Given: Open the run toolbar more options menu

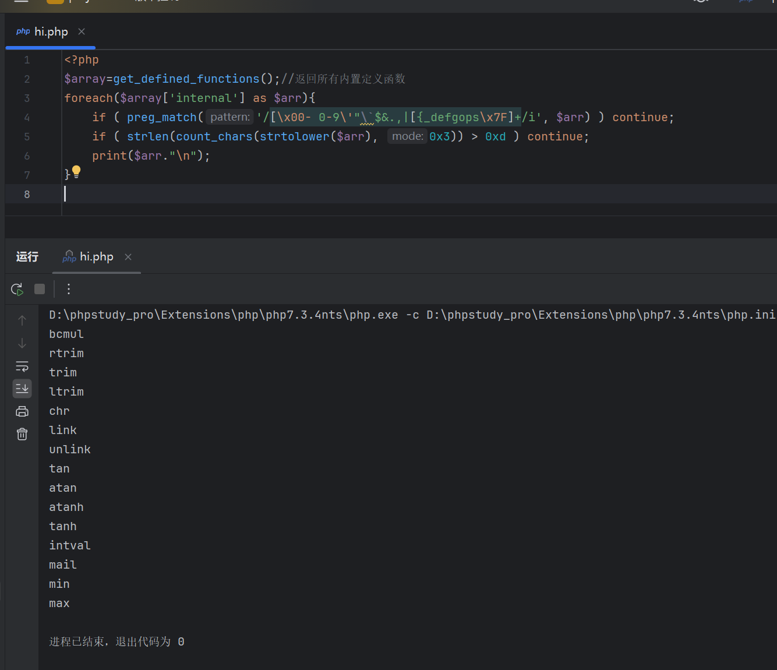Looking at the screenshot, I should click(69, 289).
